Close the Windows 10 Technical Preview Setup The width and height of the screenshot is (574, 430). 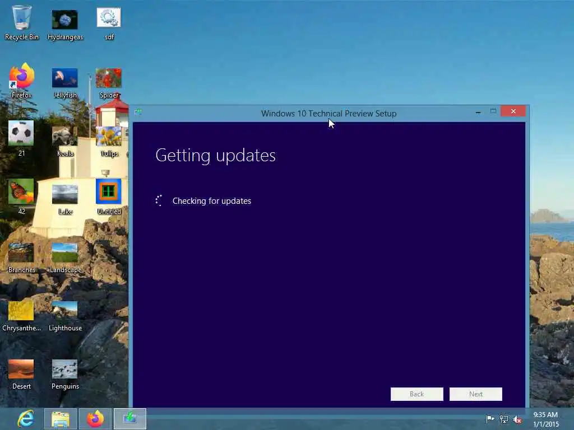click(513, 111)
